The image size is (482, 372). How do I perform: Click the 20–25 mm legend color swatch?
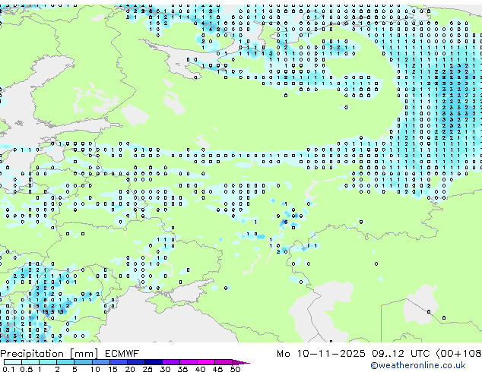click(135, 362)
